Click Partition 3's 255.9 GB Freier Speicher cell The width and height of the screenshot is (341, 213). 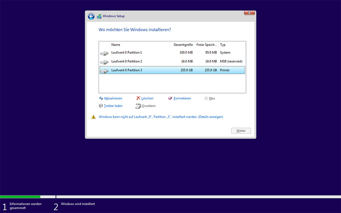211,70
